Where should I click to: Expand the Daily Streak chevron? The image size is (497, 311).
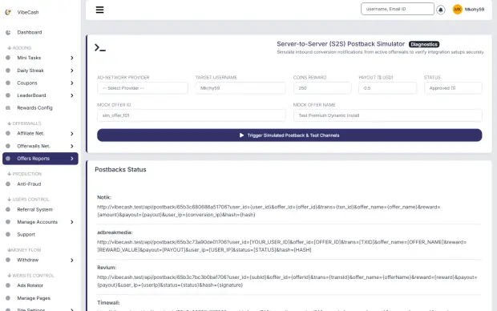click(72, 71)
